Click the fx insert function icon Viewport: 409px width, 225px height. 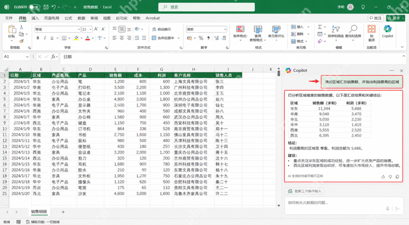point(53,57)
